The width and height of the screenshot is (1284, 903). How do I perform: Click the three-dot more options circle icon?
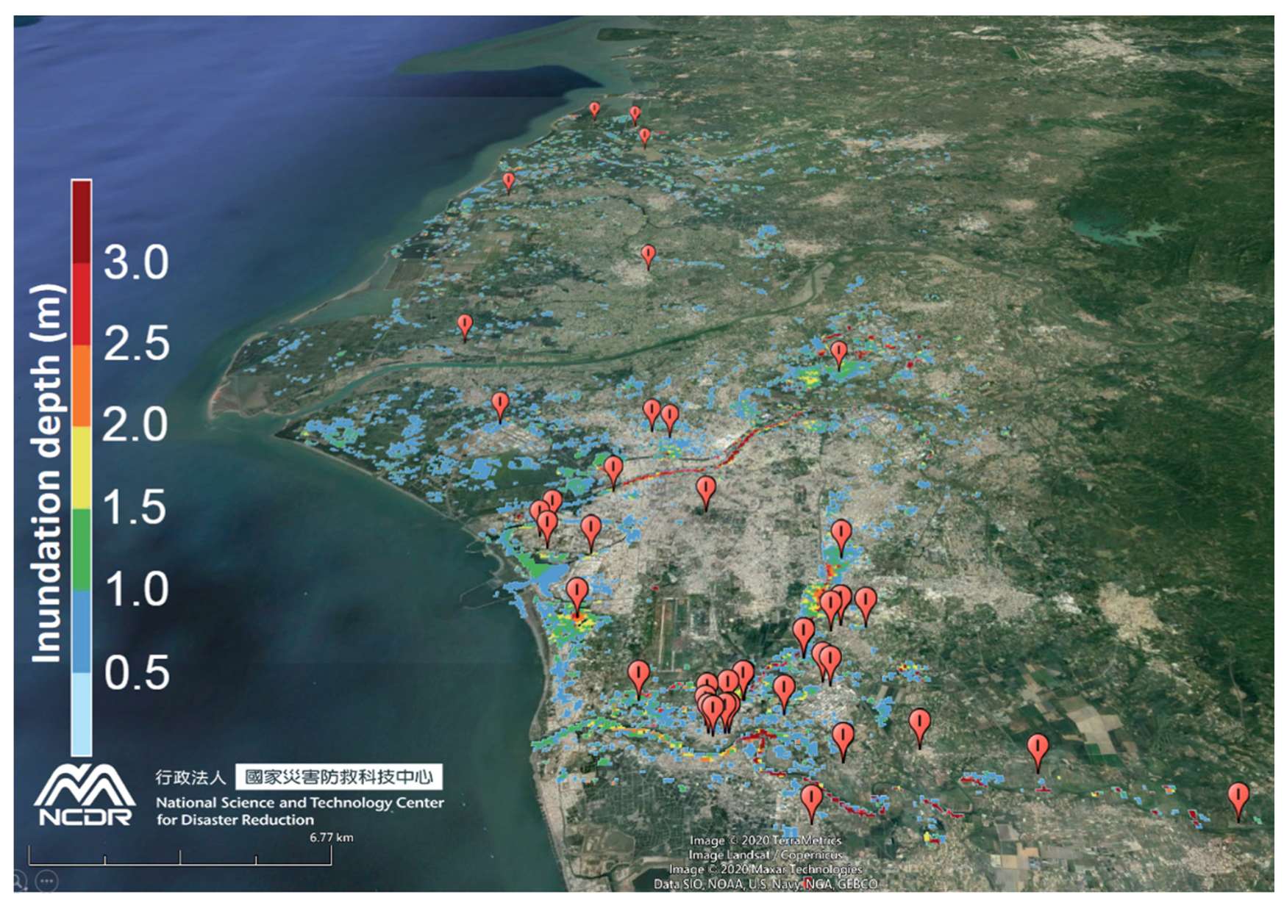tap(46, 880)
